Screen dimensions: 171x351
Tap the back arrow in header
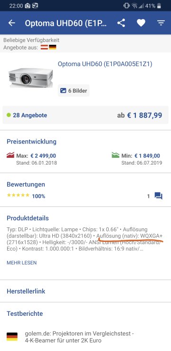(x=11, y=23)
